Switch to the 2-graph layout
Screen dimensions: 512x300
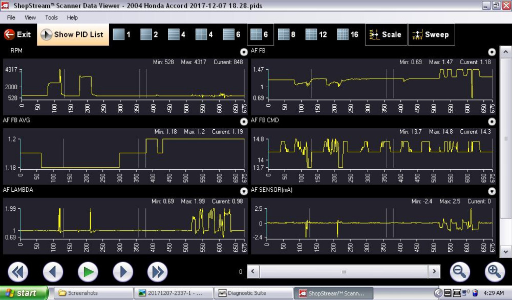148,35
